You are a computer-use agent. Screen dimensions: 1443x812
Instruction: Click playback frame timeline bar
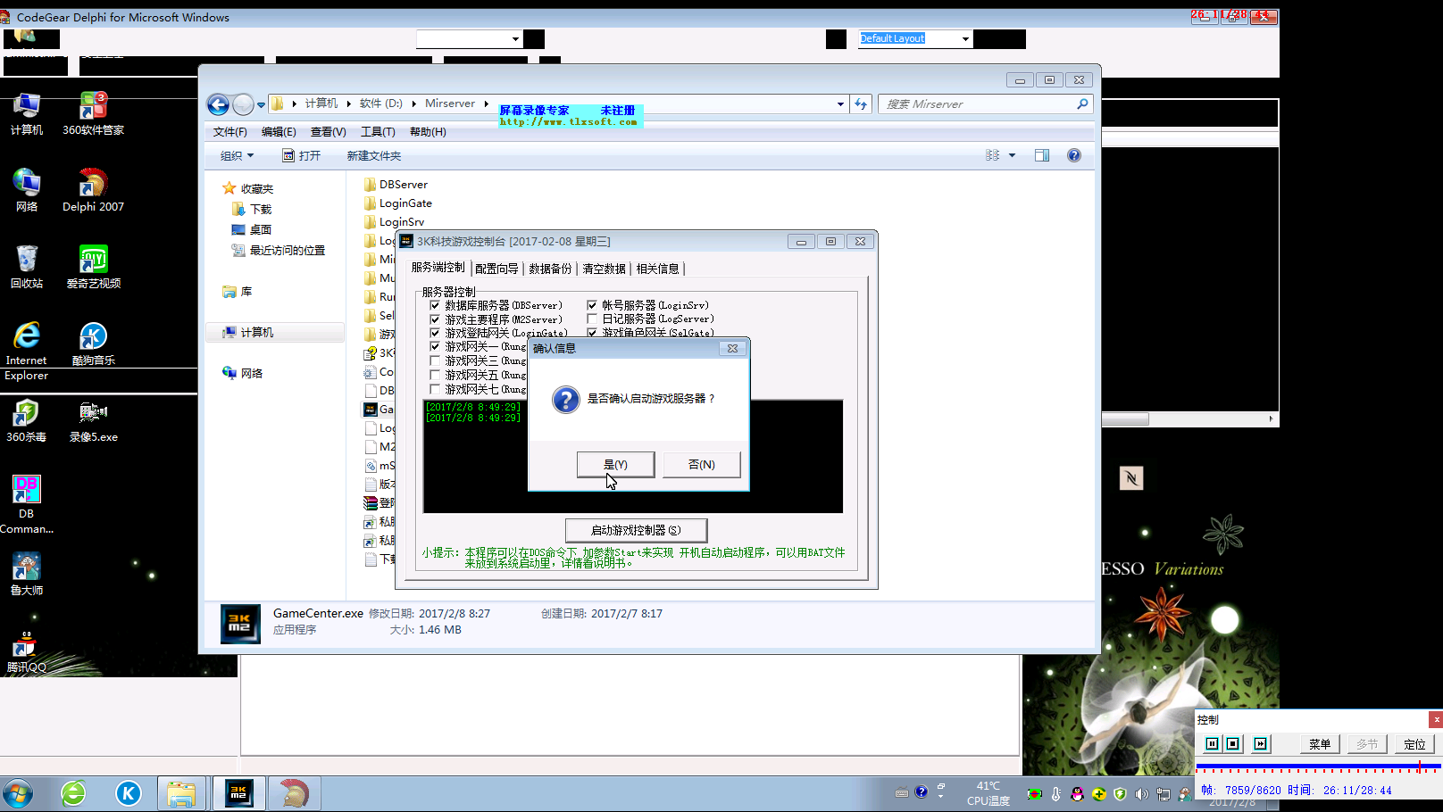pyautogui.click(x=1319, y=766)
